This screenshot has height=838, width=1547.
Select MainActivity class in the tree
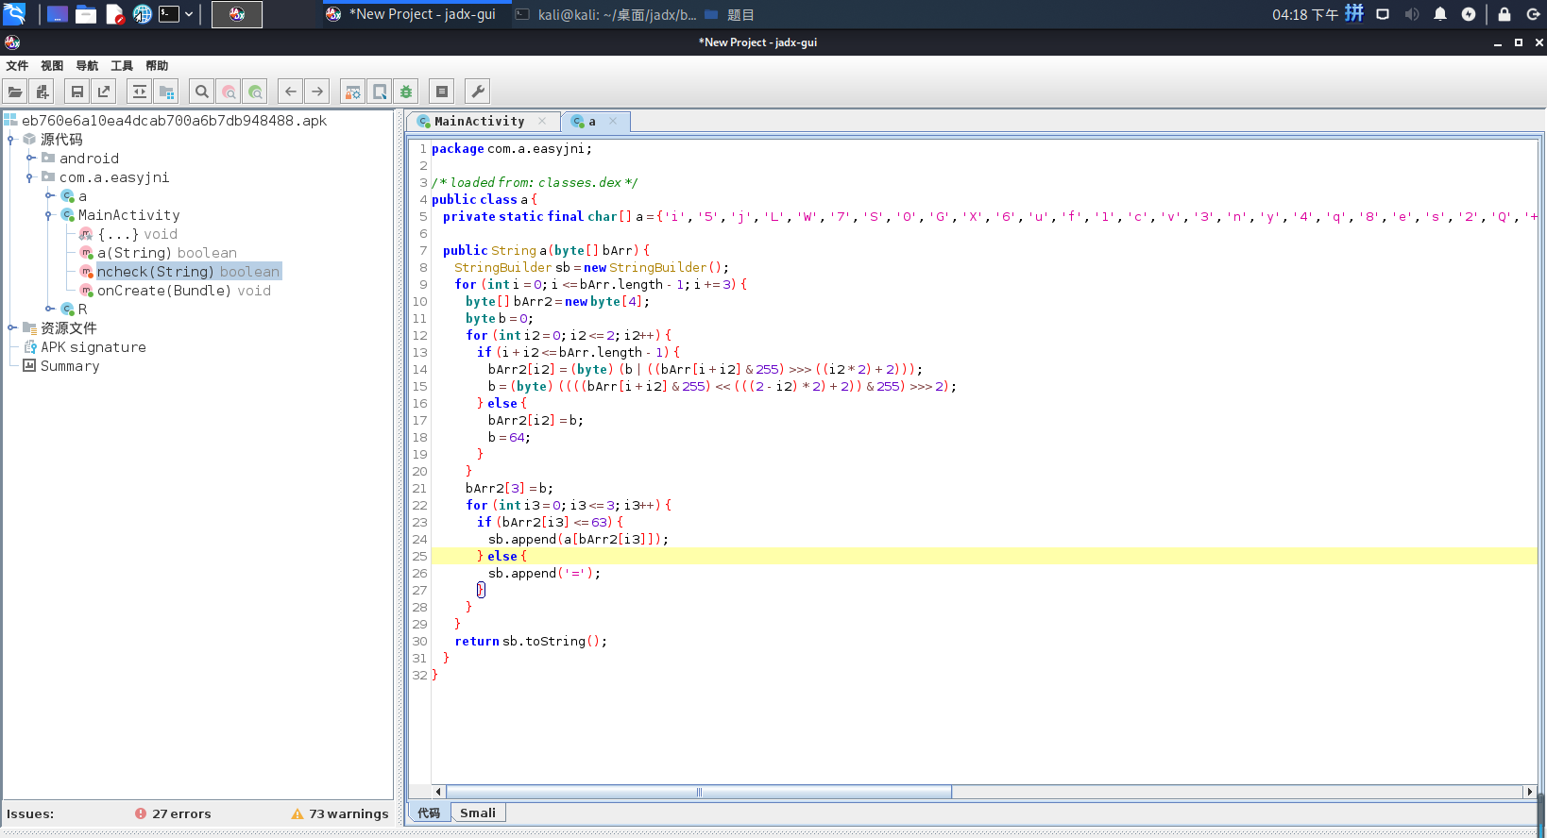pyautogui.click(x=128, y=215)
